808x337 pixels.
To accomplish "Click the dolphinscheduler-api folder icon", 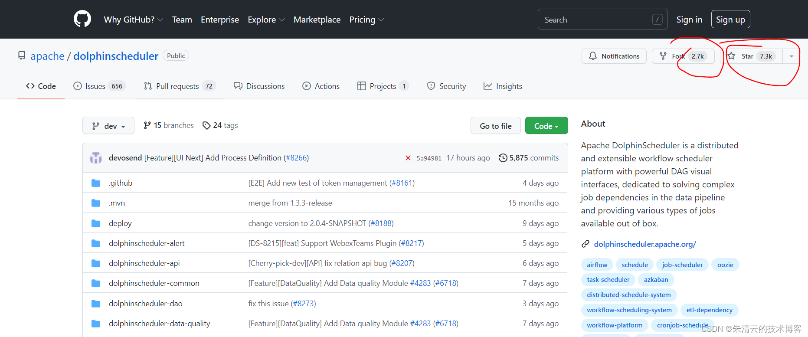I will pyautogui.click(x=96, y=263).
